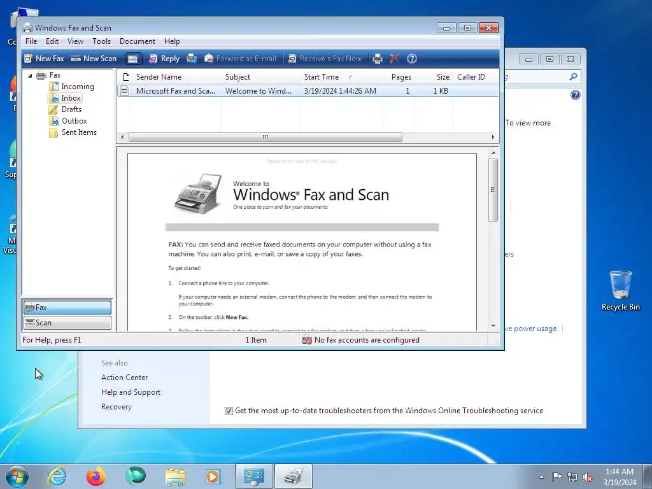Sort by Pages column header
Viewport: 652px width, 489px height.
[399, 77]
